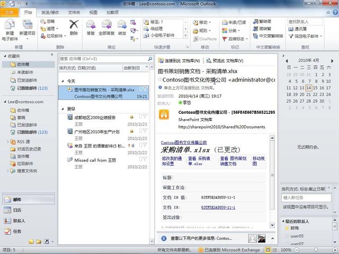Click the folder list icon in navigation footer
This screenshot has height=254, width=339.
[39, 241]
